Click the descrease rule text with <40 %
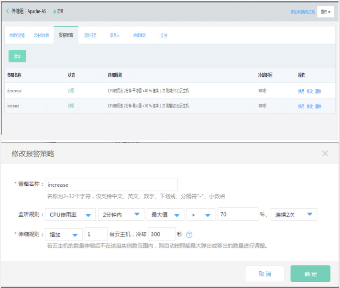This screenshot has height=288, width=340. tap(148, 91)
